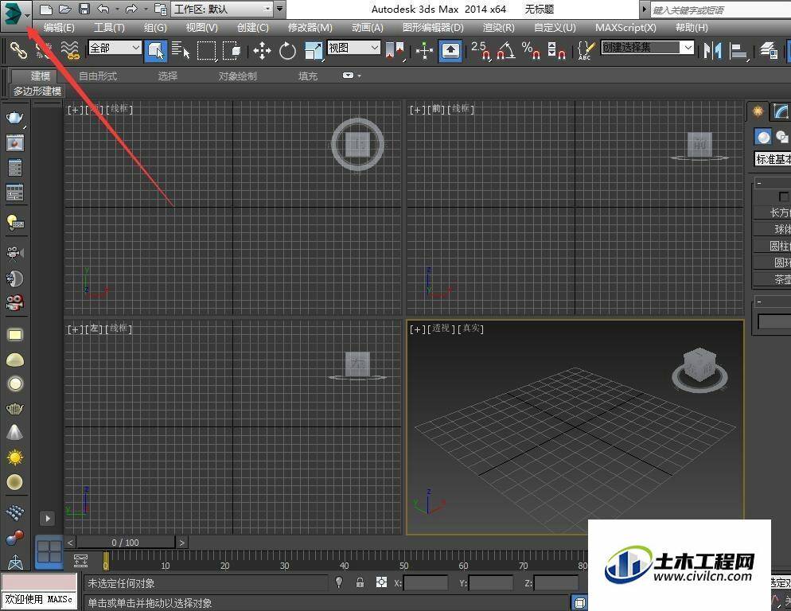Image resolution: width=791 pixels, height=611 pixels.
Task: Open the ribbon display options dropdown after 填充
Action: point(351,76)
